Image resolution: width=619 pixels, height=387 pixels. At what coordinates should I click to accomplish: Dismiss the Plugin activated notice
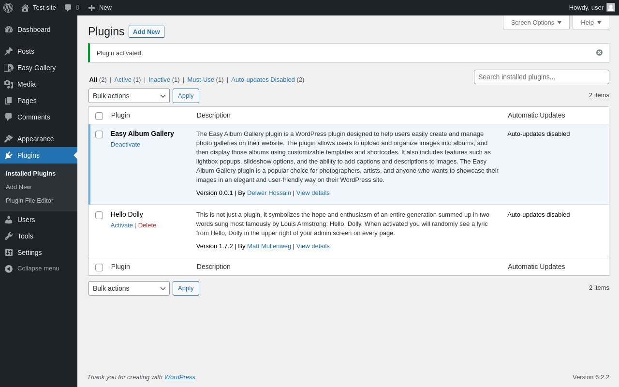pyautogui.click(x=599, y=53)
